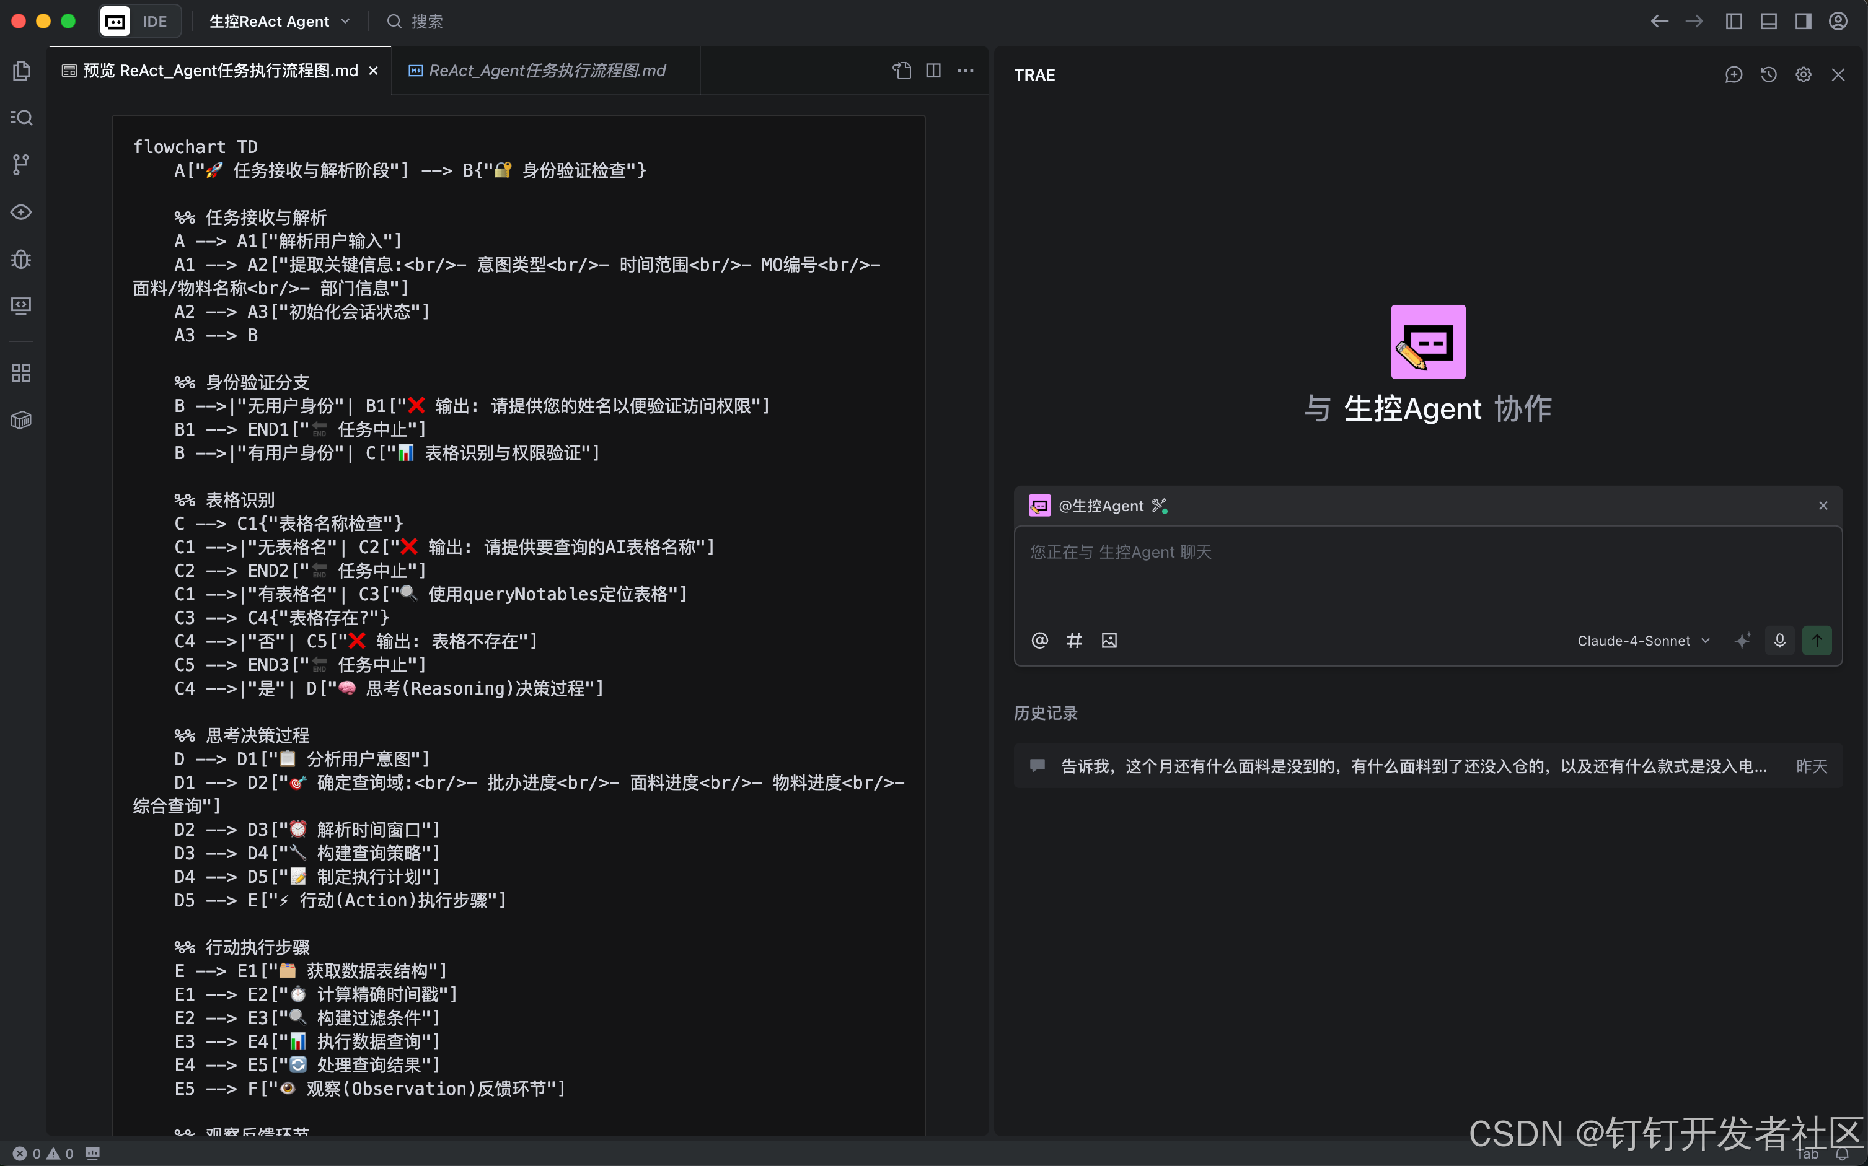This screenshot has height=1166, width=1868.
Task: Send message with green arrow button
Action: (1817, 641)
